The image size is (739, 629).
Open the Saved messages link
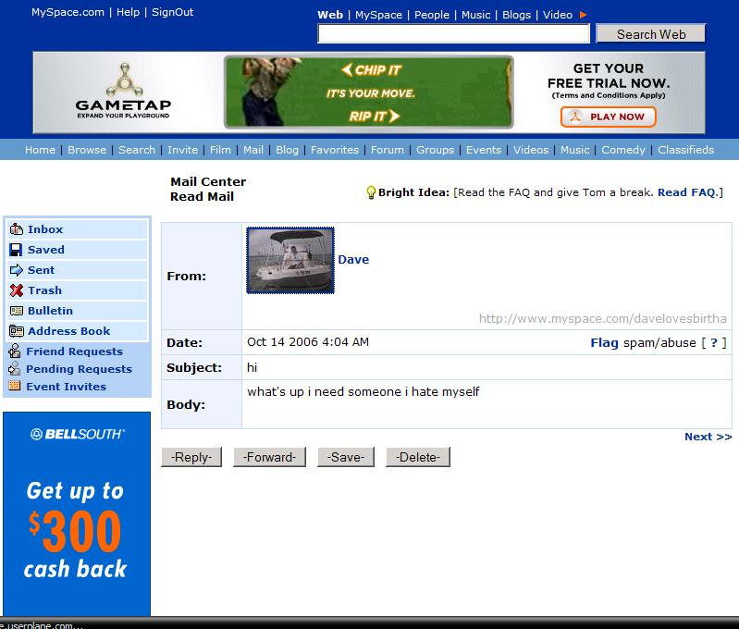(46, 250)
